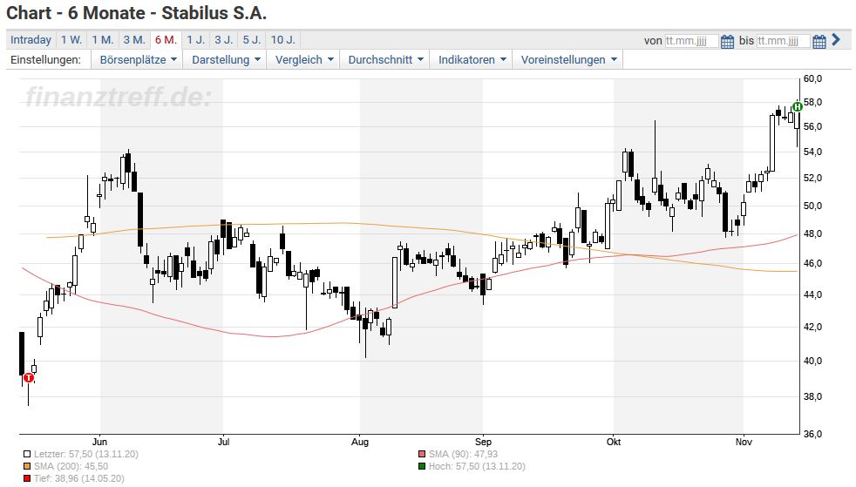Click the red Tief legend swatch
The width and height of the screenshot is (856, 487).
[27, 479]
